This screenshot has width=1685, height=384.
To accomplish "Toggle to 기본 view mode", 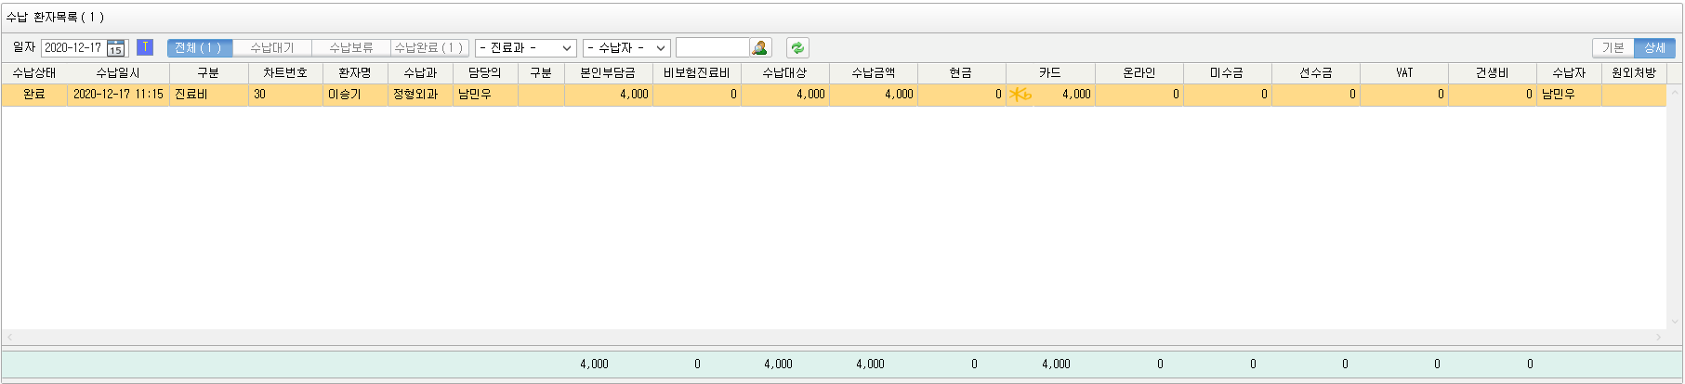I will point(1613,48).
